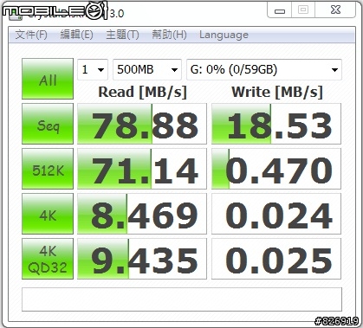Open the 編輯(E) menu
This screenshot has width=363, height=328.
76,35
